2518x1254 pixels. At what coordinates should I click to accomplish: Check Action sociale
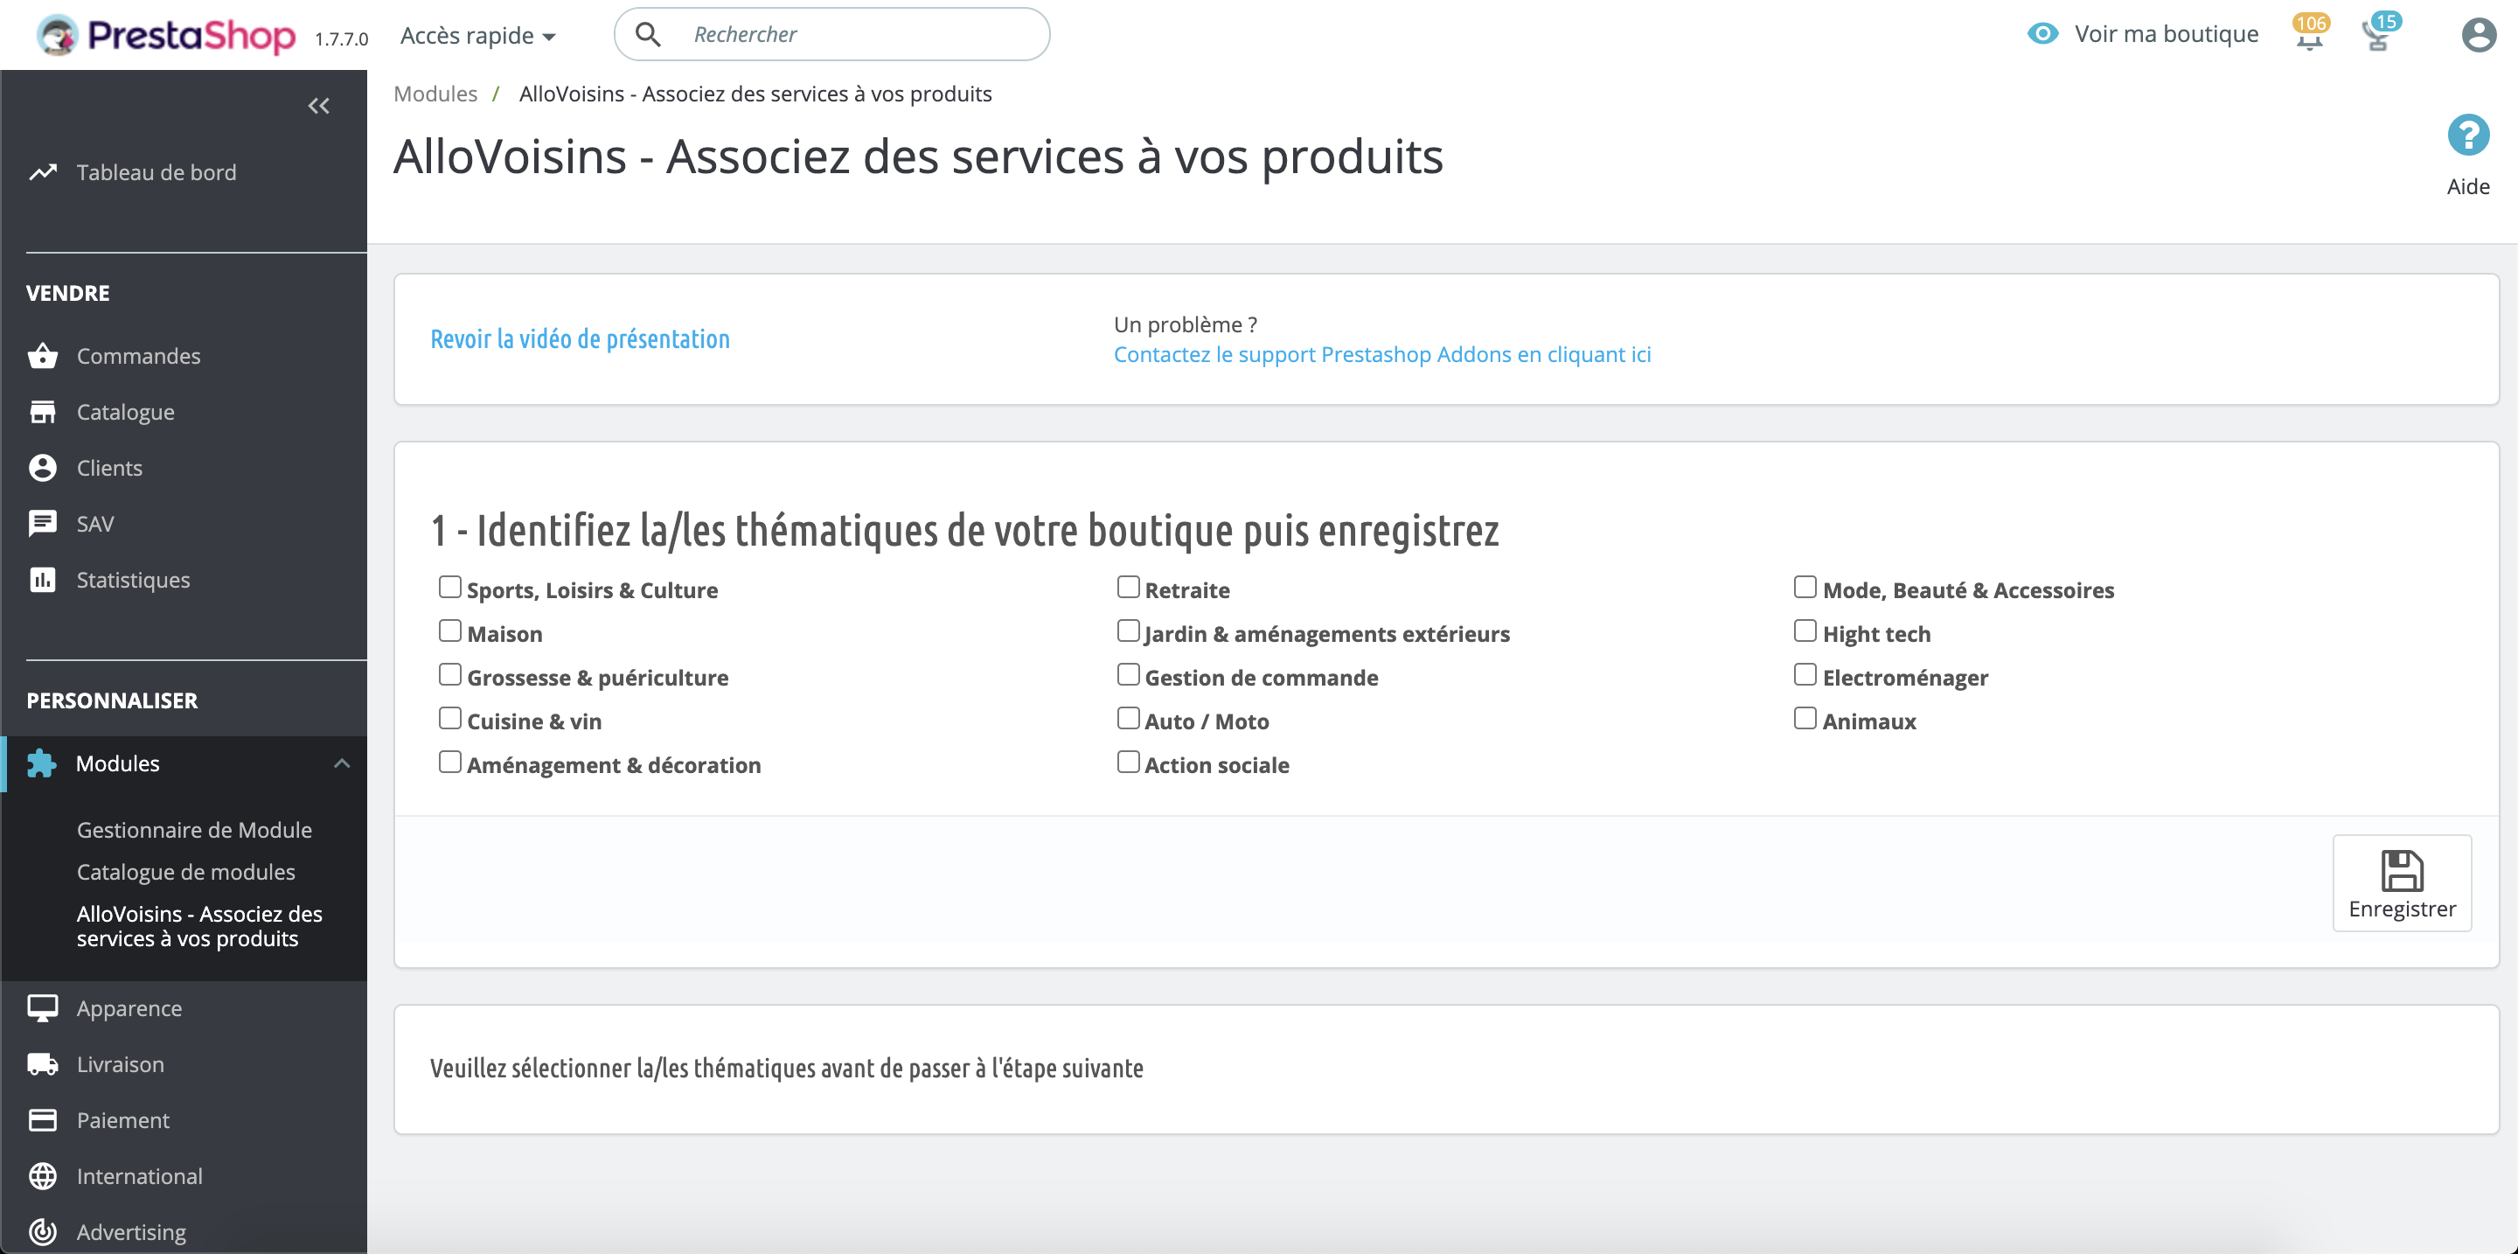coord(1128,762)
